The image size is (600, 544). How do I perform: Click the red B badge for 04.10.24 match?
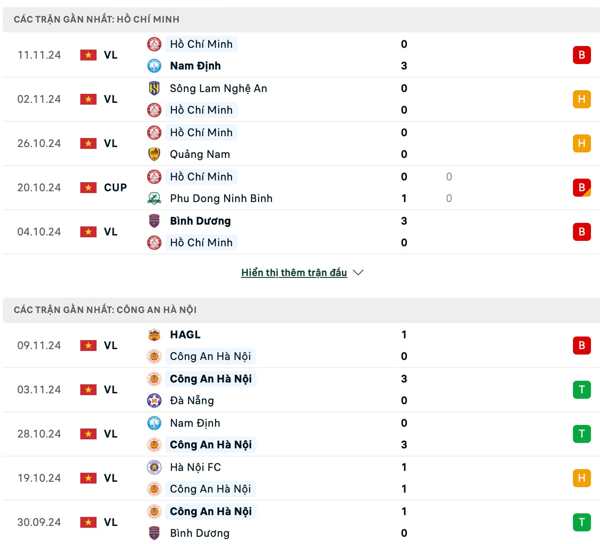click(582, 232)
